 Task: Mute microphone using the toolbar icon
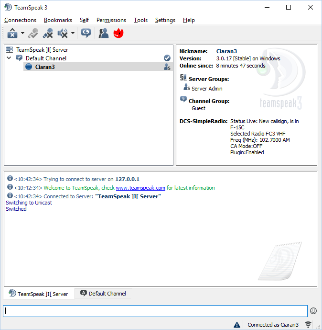pyautogui.click(x=47, y=33)
